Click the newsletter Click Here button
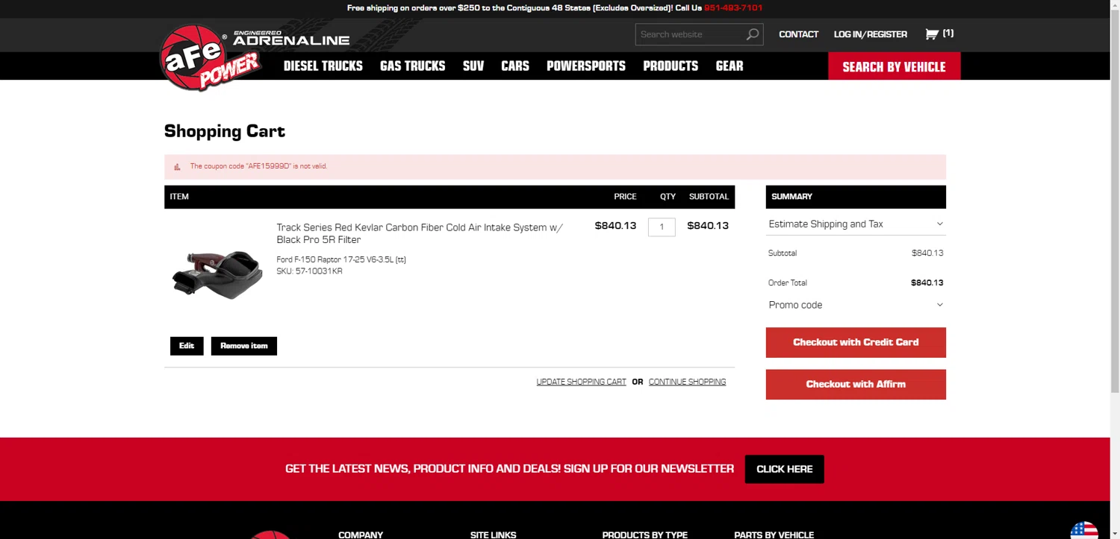The image size is (1120, 539). point(784,469)
